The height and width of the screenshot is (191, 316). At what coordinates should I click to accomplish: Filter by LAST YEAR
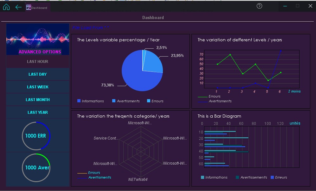[x=38, y=113]
